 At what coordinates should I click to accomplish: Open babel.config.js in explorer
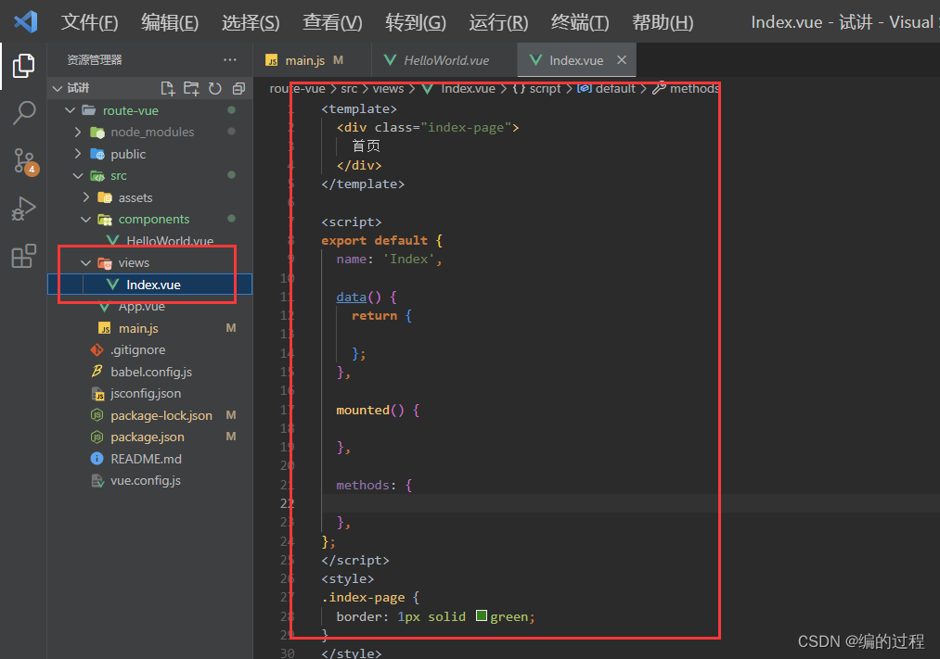[150, 372]
